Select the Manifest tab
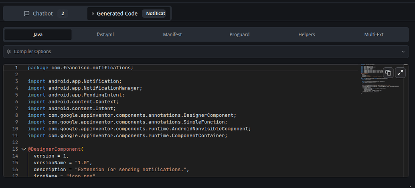 coord(172,34)
